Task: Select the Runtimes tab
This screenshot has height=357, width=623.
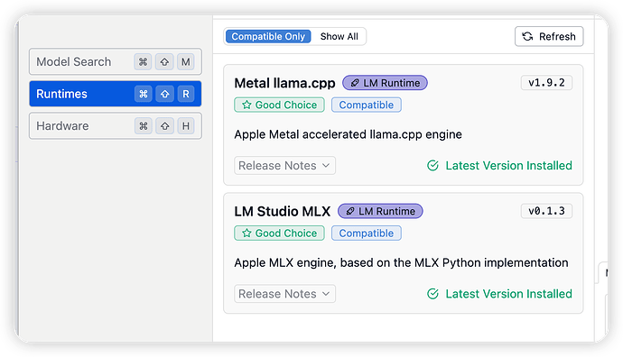Action: pyautogui.click(x=116, y=94)
